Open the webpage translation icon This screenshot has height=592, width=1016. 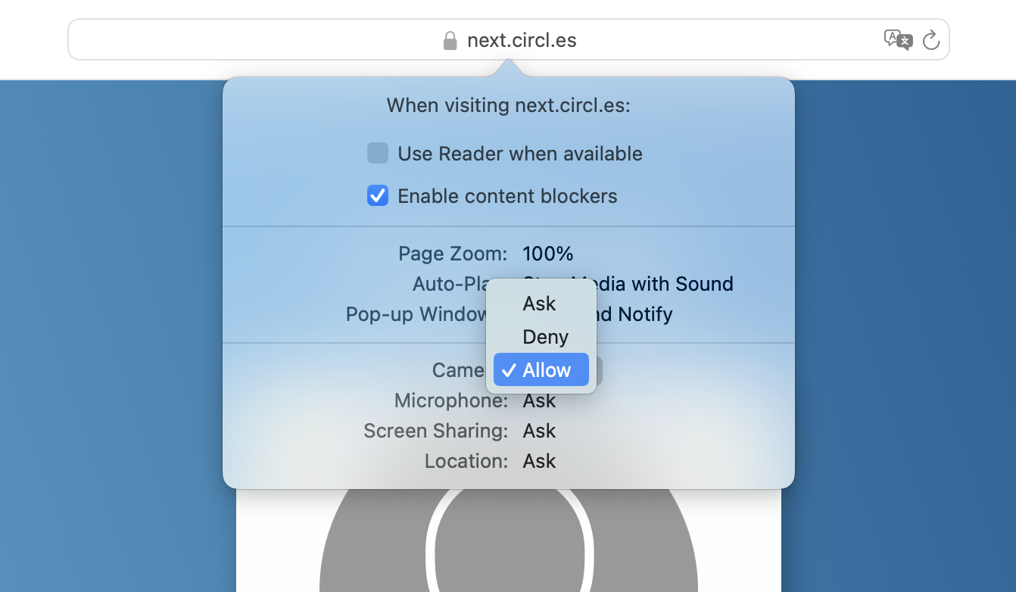coord(899,40)
